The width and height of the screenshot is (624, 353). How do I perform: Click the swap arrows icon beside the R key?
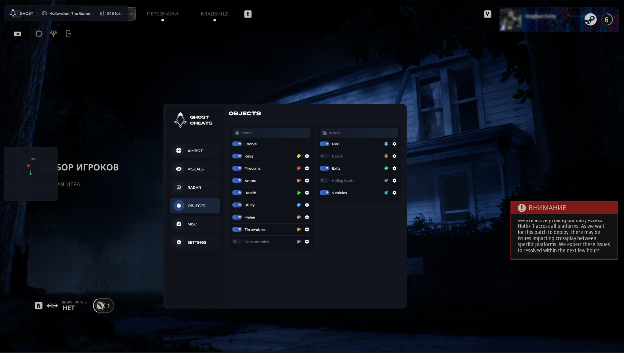tap(52, 306)
